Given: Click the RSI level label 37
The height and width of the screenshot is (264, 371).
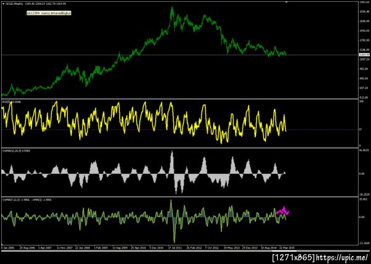Looking at the screenshot, I should [x=361, y=130].
